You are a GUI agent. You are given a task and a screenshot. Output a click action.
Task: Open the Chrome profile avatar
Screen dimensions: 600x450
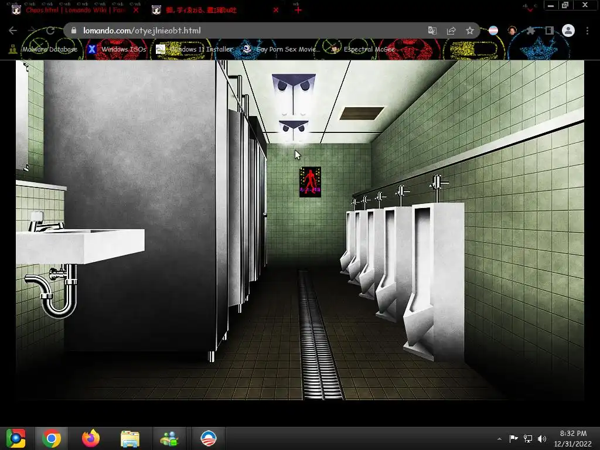(568, 30)
